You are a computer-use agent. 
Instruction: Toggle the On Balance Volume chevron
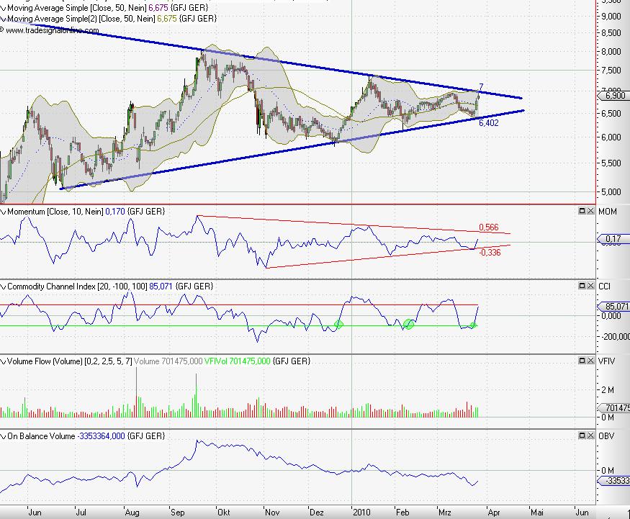point(3,436)
